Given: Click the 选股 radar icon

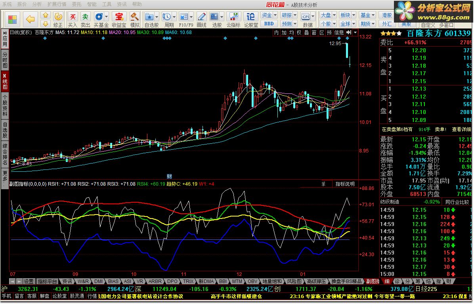Looking at the screenshot, I should [x=214, y=17].
